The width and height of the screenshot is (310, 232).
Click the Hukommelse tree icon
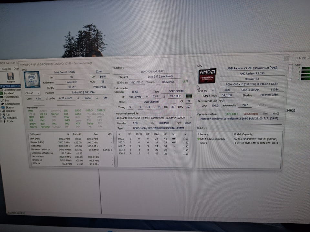click(x=2, y=97)
